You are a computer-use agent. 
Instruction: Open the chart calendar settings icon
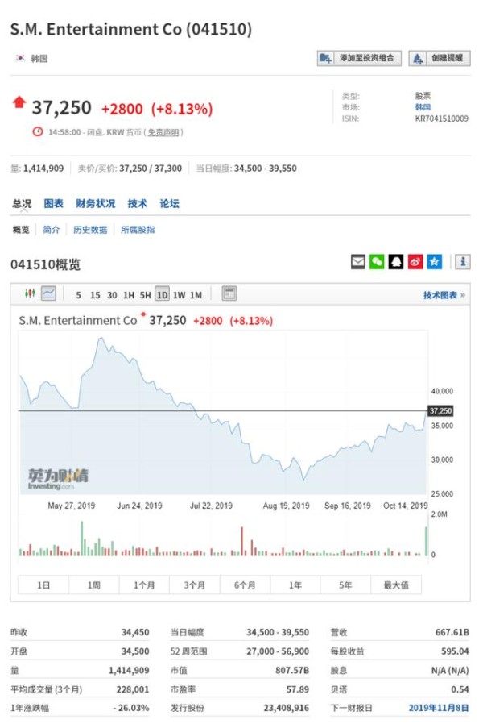pos(229,293)
